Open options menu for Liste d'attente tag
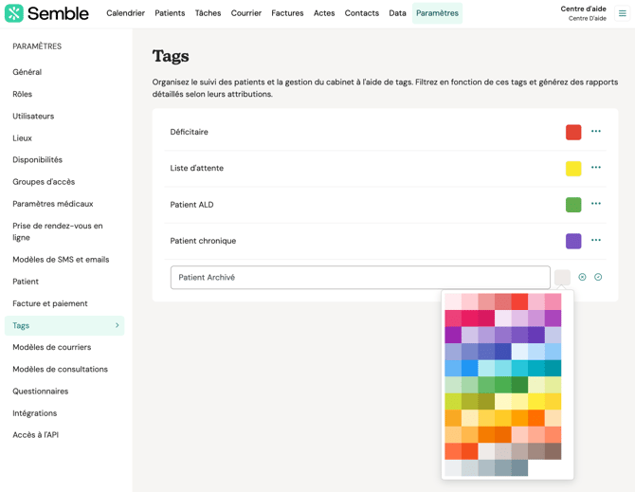Screen dimensions: 635x492 pos(596,168)
